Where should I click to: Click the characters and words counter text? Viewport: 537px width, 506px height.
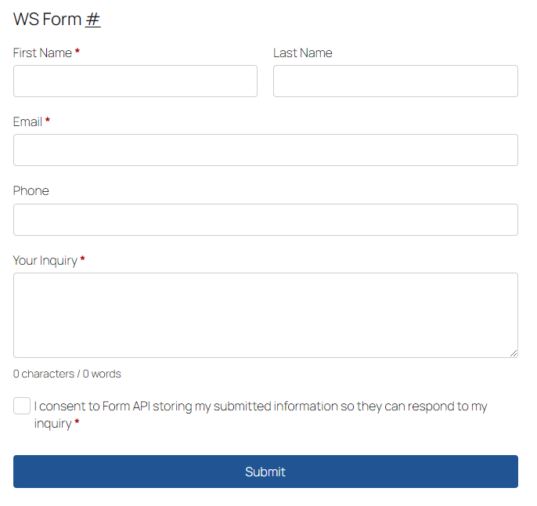pyautogui.click(x=67, y=374)
